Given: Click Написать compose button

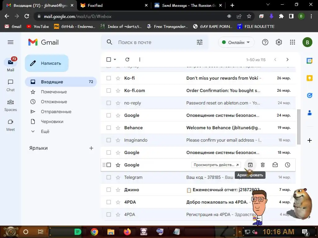Looking at the screenshot, I should click(47, 63).
